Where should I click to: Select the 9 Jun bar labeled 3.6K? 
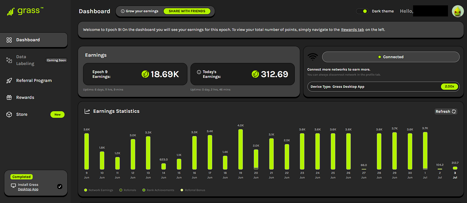(x=86, y=151)
